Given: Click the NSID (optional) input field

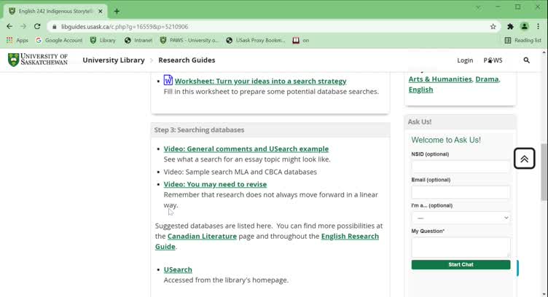Looking at the screenshot, I should [x=461, y=167].
